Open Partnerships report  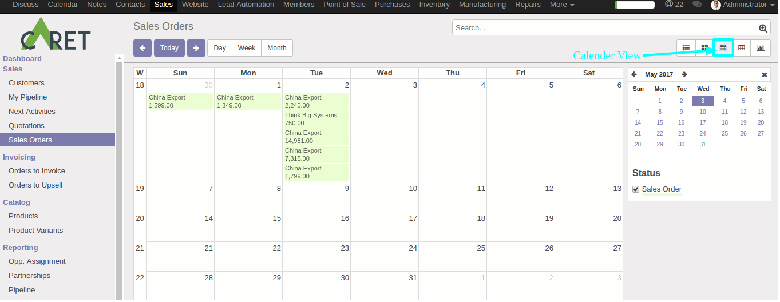pyautogui.click(x=29, y=276)
